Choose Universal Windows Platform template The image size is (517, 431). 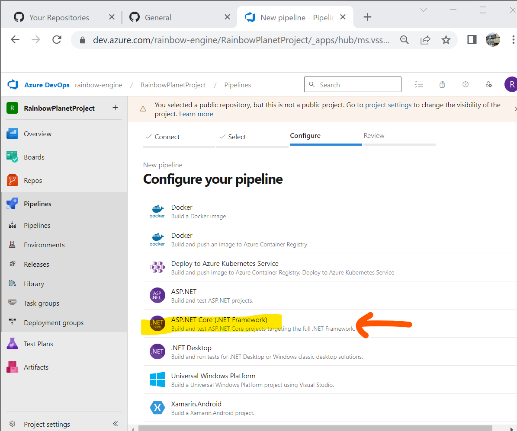pyautogui.click(x=330, y=380)
